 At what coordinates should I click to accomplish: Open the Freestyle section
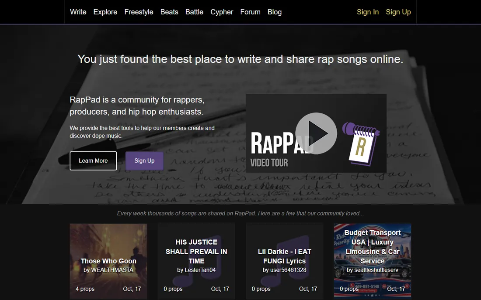[139, 12]
